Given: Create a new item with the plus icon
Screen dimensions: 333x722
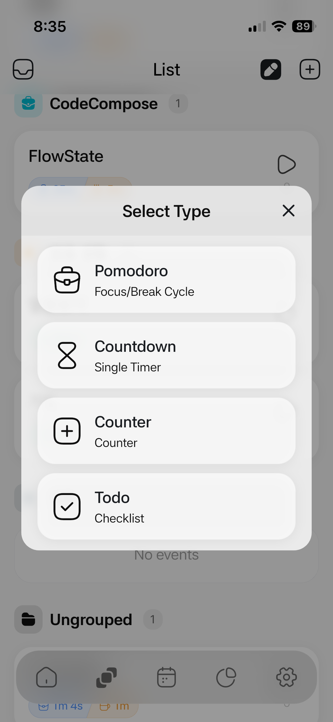Looking at the screenshot, I should [x=310, y=69].
